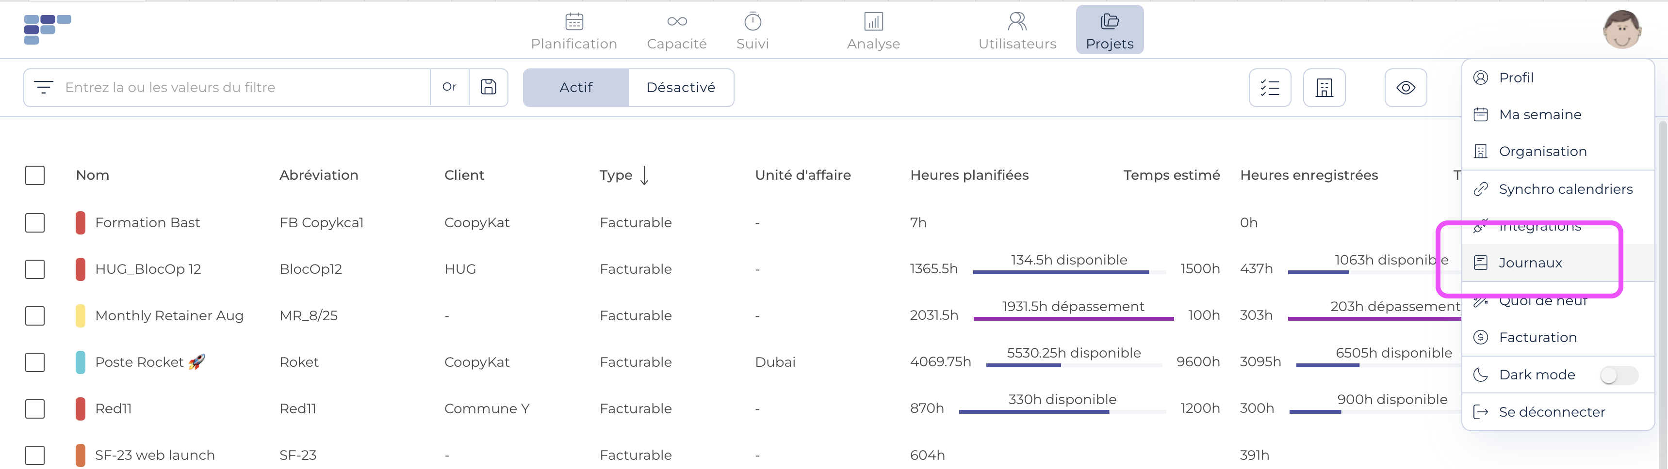Open the Suivi timer section
Image resolution: width=1668 pixels, height=469 pixels.
click(752, 31)
